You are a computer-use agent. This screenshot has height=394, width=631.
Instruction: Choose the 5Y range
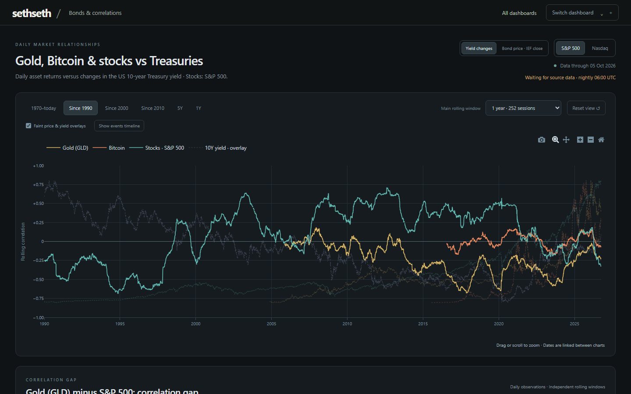tap(180, 108)
